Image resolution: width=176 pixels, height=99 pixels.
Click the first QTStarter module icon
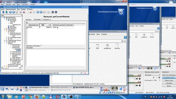point(53,12)
